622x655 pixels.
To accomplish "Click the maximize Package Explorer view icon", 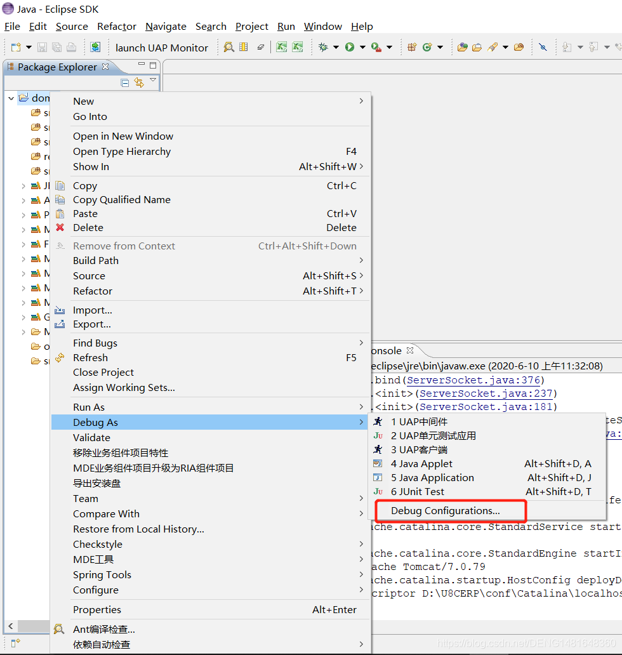I will coord(153,65).
